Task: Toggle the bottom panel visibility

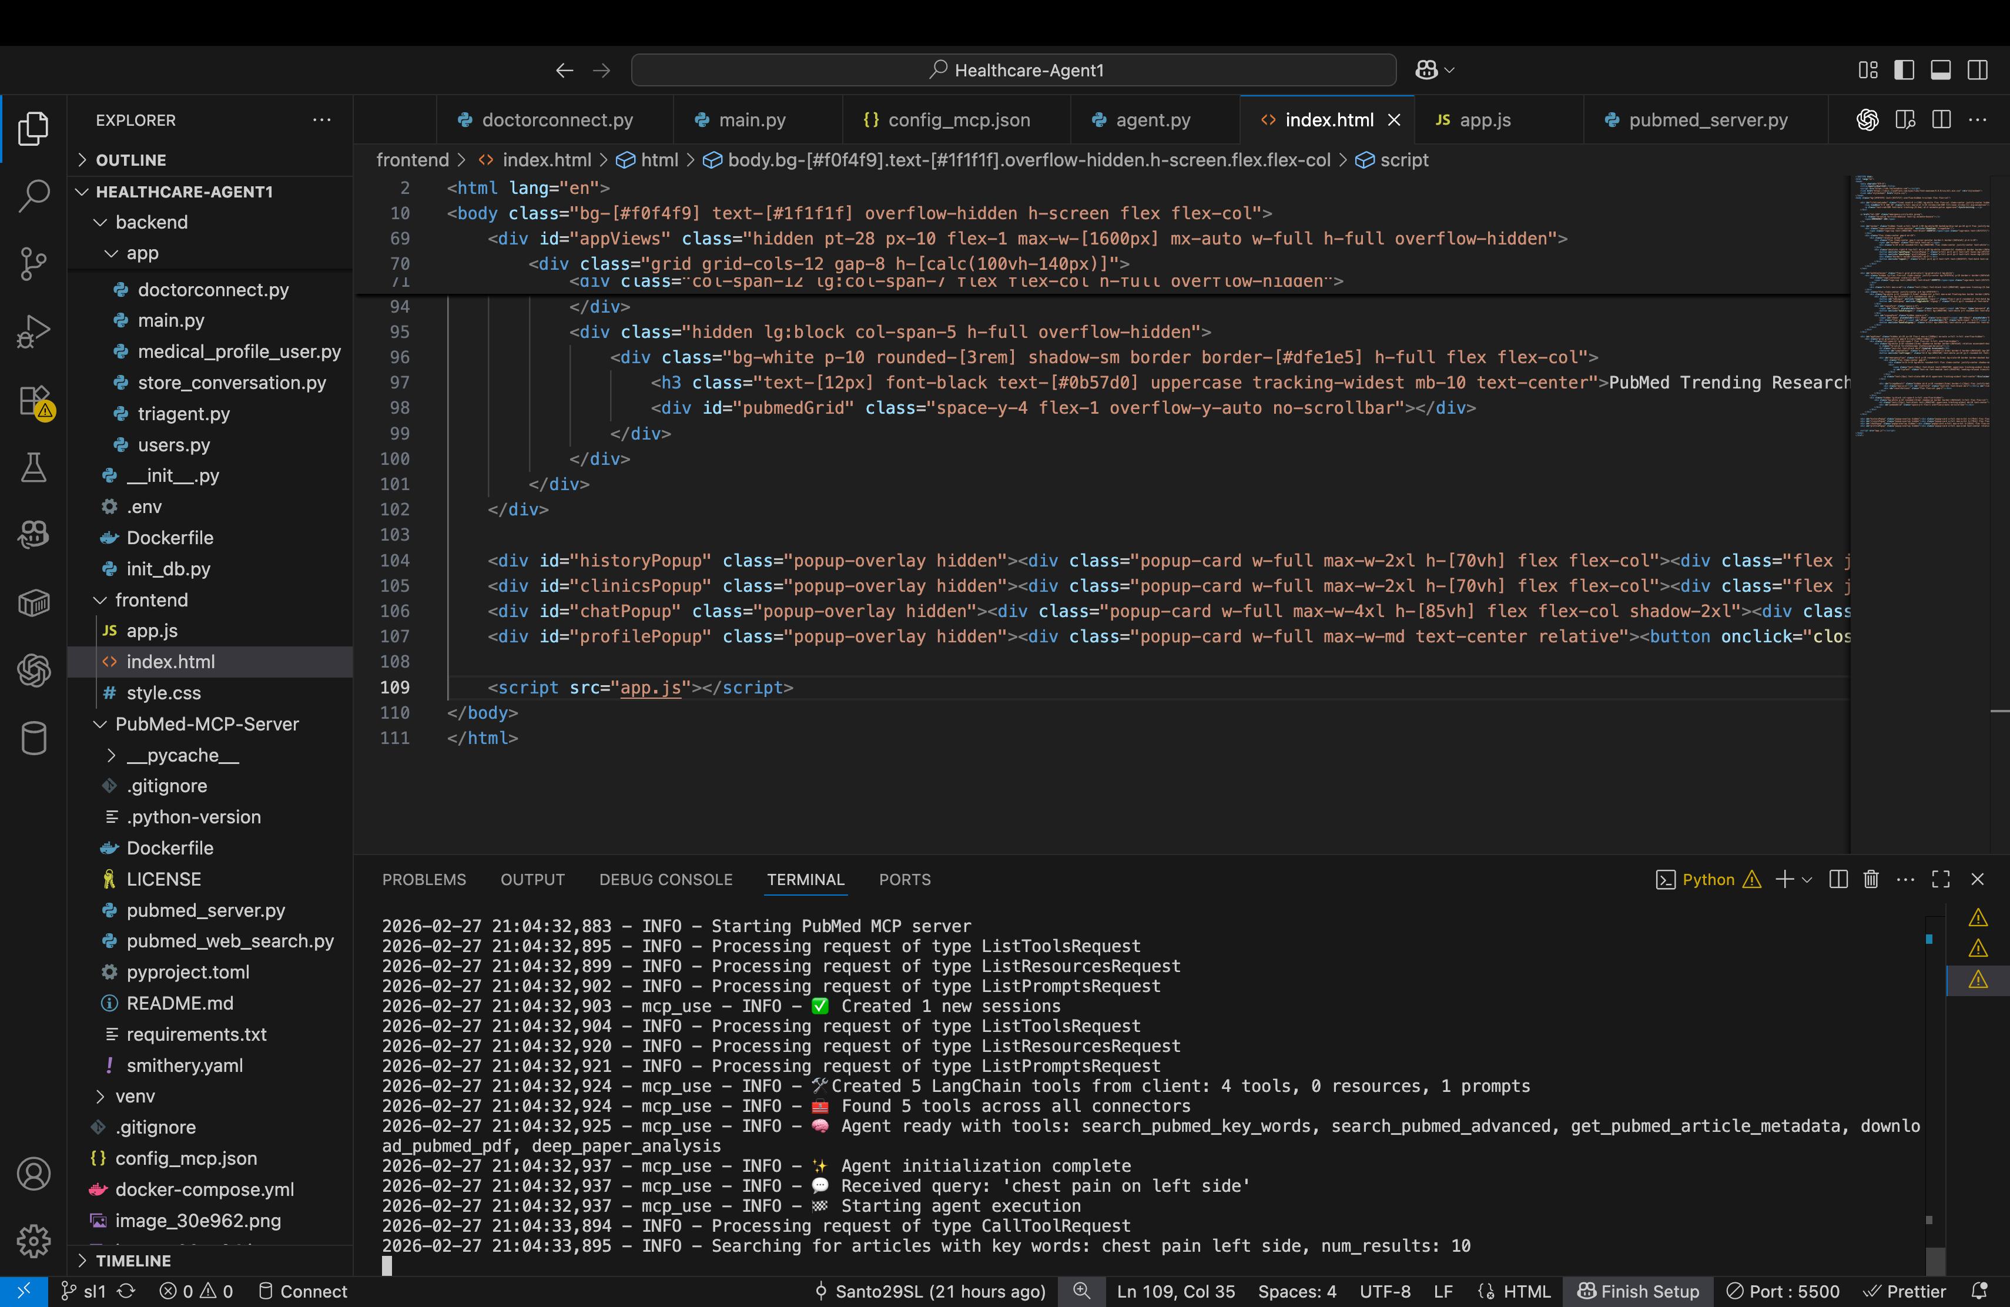Action: point(1941,70)
